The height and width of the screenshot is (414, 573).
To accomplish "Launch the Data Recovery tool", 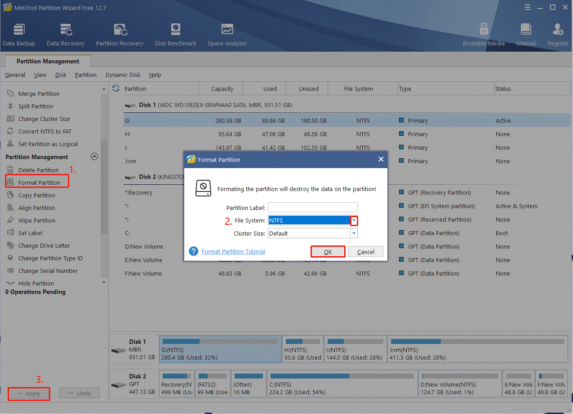I will click(66, 35).
